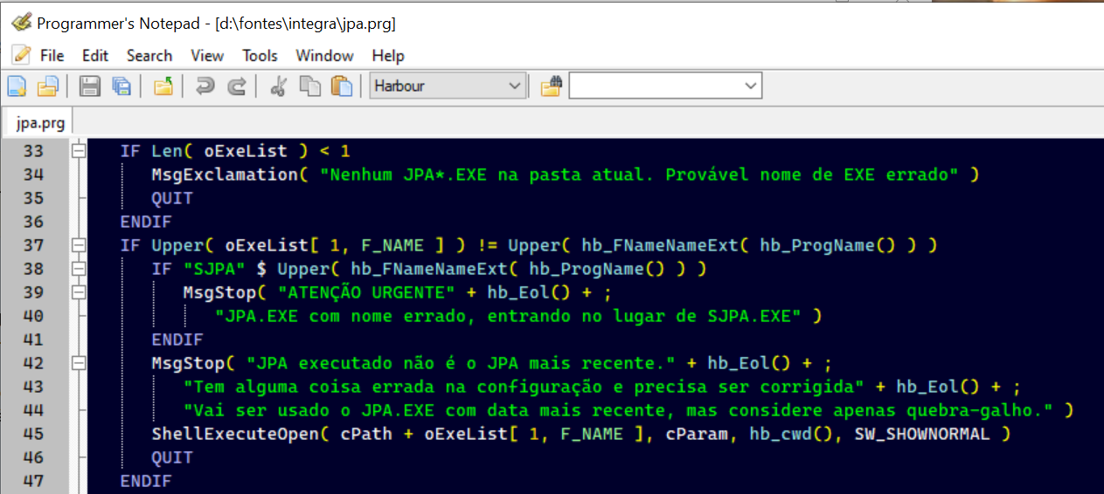Redo the last undone edit
The image size is (1104, 494).
236,86
